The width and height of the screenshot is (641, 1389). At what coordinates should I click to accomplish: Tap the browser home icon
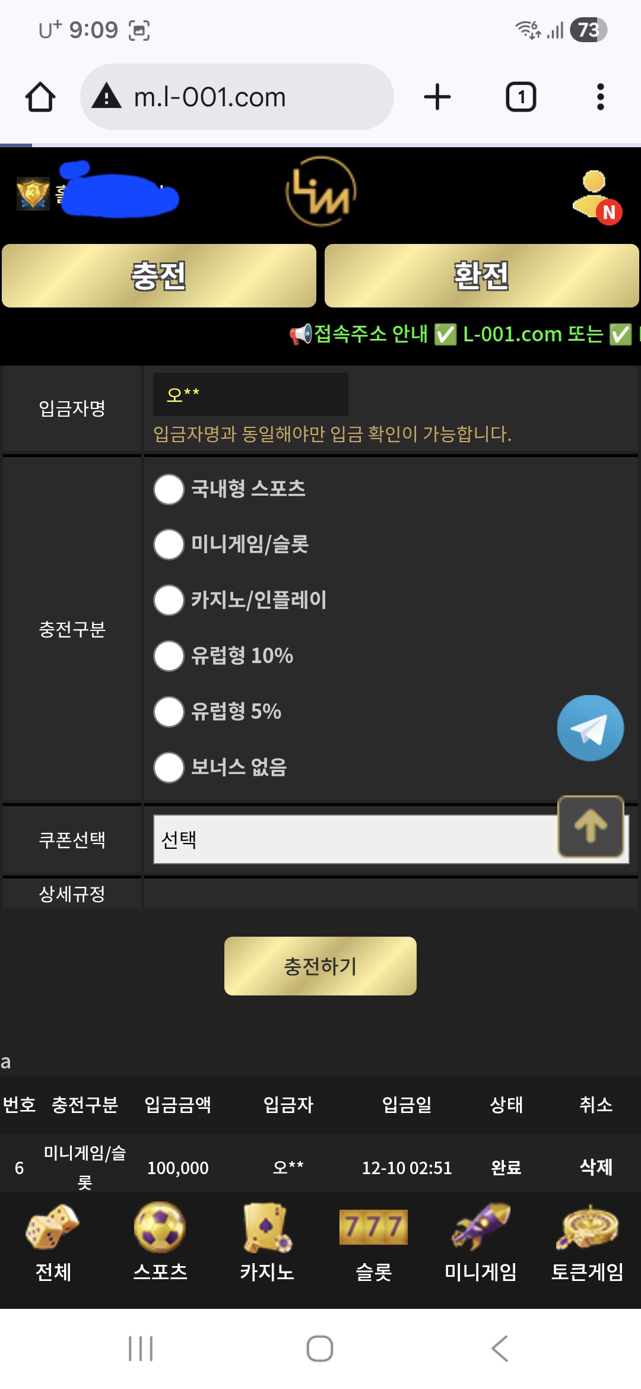click(40, 97)
